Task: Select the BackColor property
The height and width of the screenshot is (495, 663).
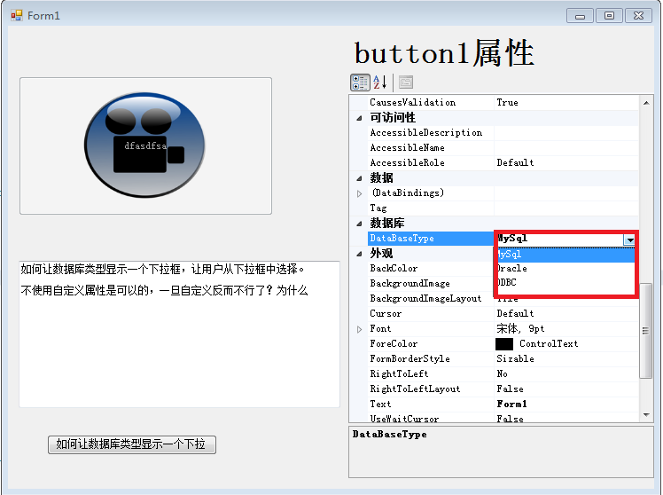Action: pos(394,269)
